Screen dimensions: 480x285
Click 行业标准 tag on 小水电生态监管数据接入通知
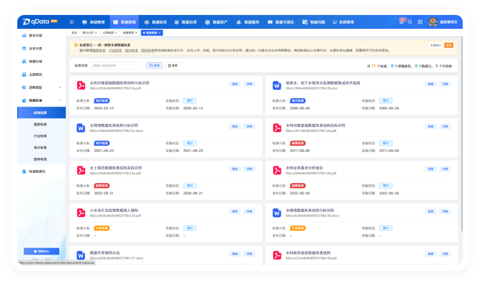(102, 229)
